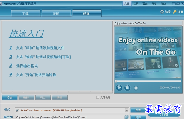Open 选项 settings gear

[162, 12]
